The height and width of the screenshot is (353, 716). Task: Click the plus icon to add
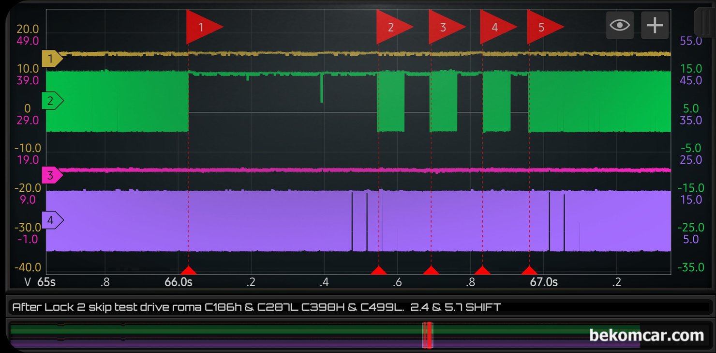655,25
